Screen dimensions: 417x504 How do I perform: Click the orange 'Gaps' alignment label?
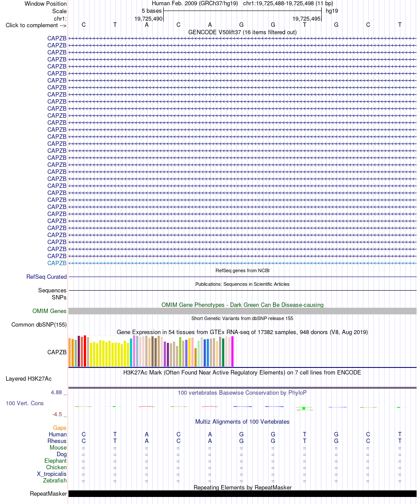(x=60, y=428)
